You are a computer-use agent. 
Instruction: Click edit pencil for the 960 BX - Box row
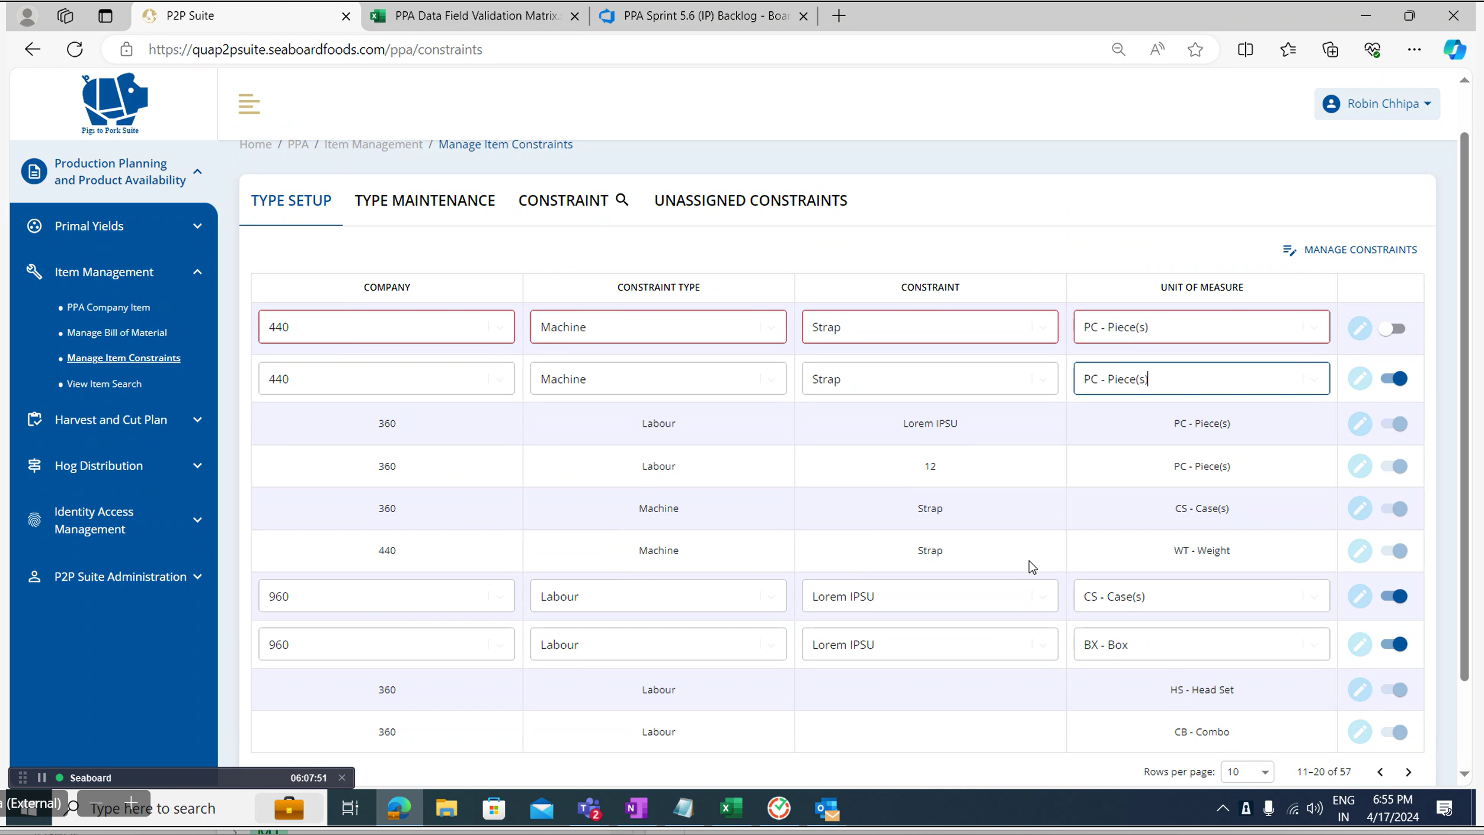(x=1360, y=644)
